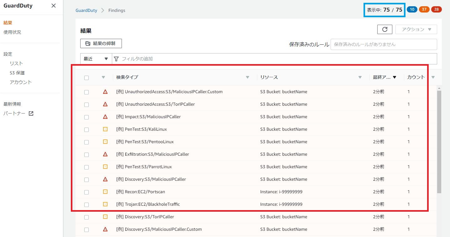Open the [例] Impact:S3/MaliciousIPCaller finding

[x=149, y=117]
